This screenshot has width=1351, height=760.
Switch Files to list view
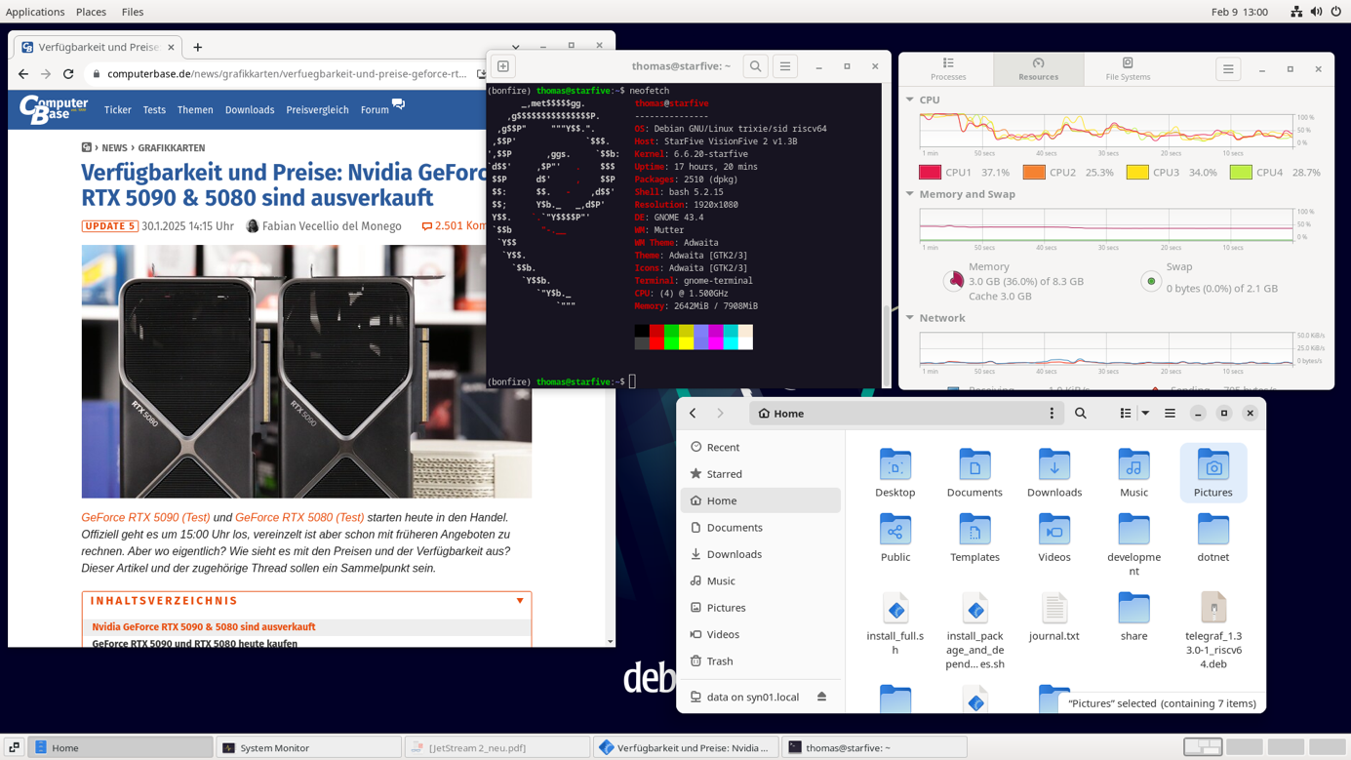(1126, 414)
